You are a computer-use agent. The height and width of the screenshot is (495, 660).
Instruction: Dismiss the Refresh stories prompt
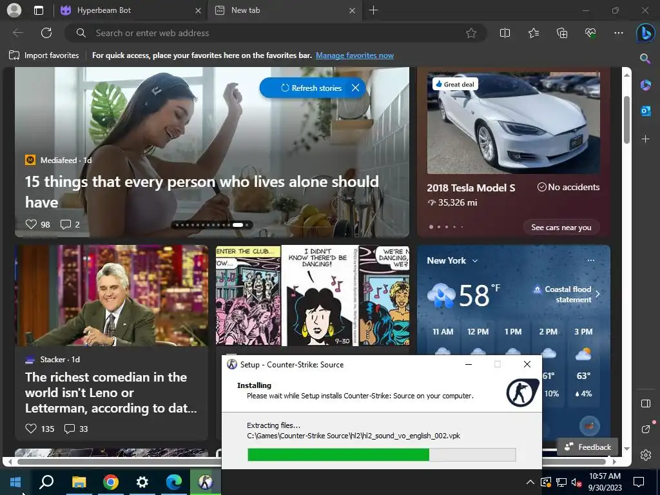[x=355, y=88]
